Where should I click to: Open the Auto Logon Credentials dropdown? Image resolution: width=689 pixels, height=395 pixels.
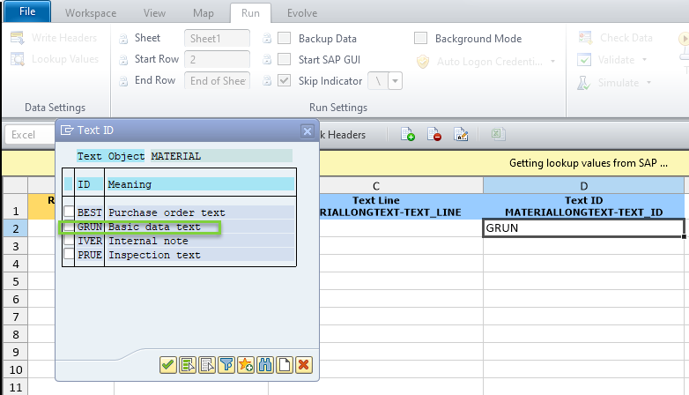[x=552, y=62]
